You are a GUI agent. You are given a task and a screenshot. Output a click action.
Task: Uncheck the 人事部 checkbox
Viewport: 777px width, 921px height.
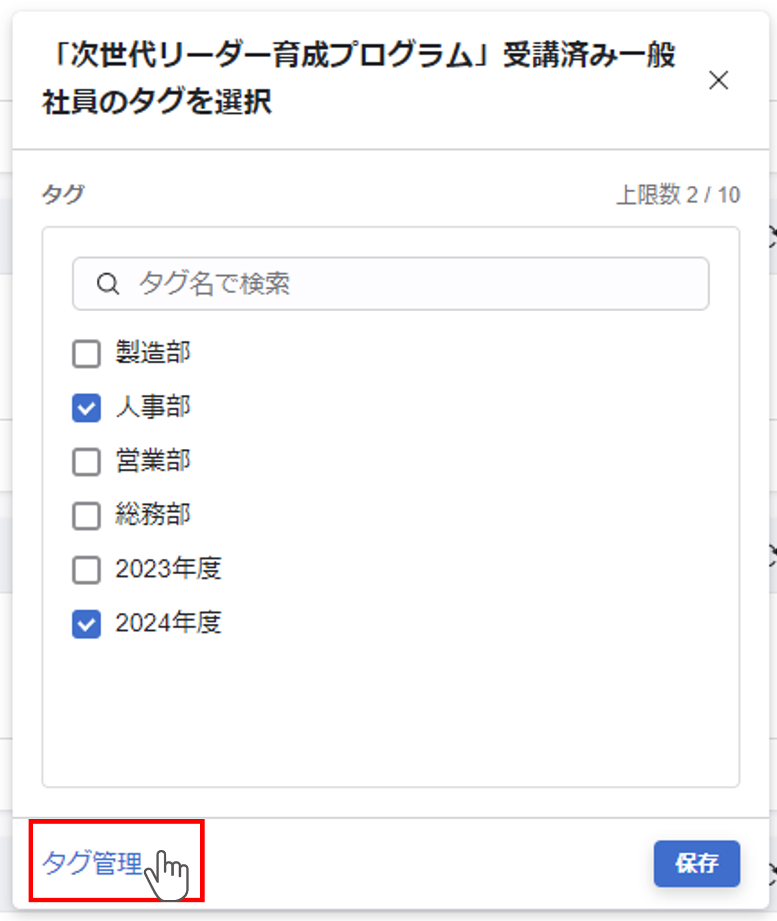pos(86,407)
